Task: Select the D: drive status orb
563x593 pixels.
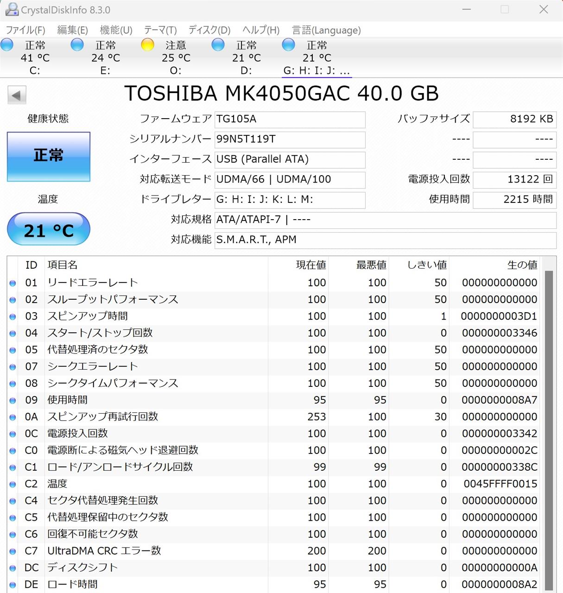Action: point(218,45)
